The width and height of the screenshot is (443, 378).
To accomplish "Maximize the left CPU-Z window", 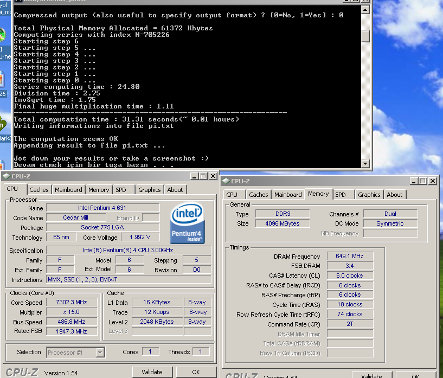I will [x=203, y=176].
